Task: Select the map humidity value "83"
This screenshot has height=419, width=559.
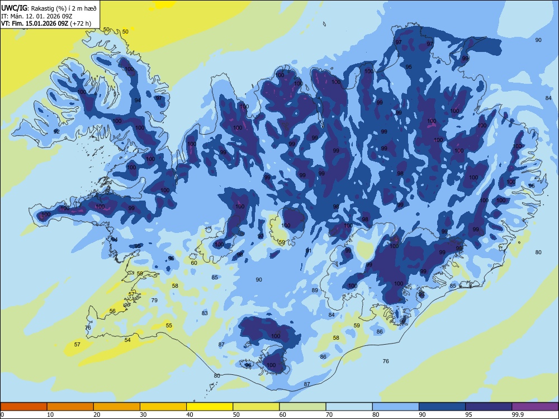Action: click(x=205, y=313)
